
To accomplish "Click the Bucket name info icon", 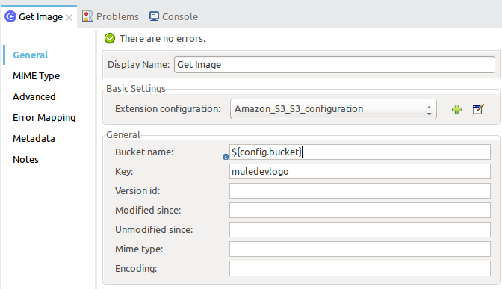I will pyautogui.click(x=226, y=157).
